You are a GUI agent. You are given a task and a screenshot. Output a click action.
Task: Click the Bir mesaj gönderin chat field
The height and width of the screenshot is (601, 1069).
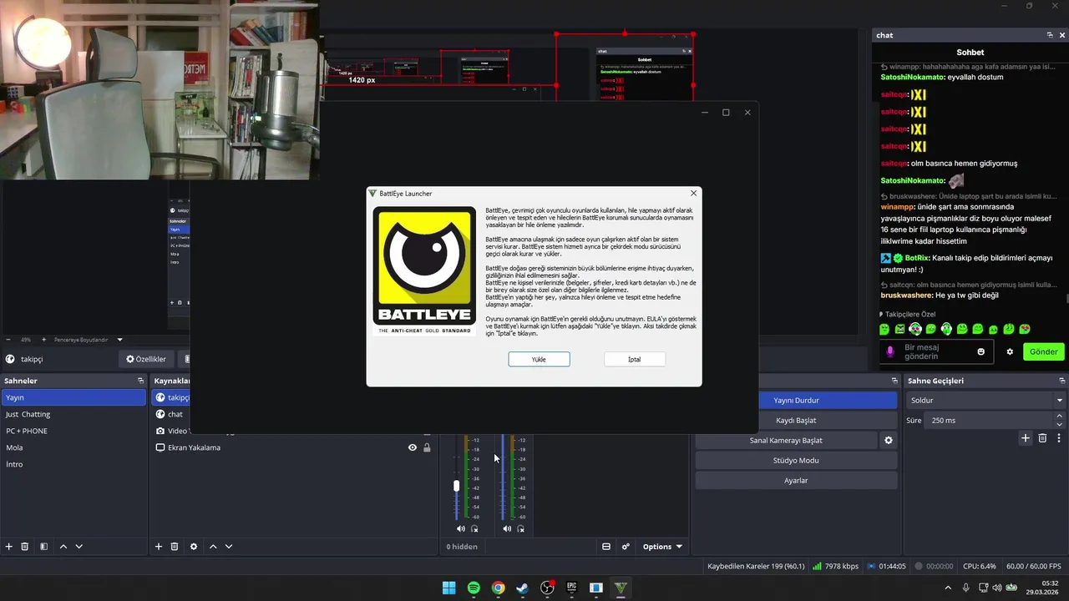click(937, 351)
